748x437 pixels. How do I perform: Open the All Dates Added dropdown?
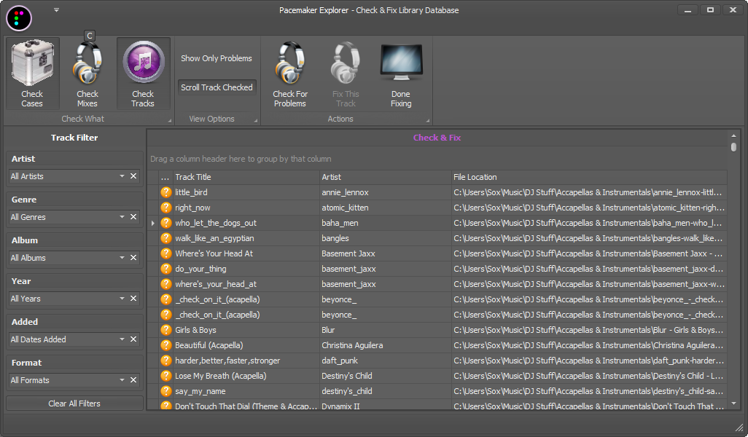click(x=122, y=339)
